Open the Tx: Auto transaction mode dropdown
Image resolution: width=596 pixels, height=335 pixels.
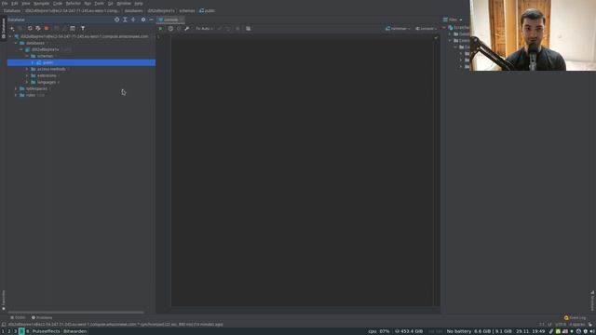(x=204, y=29)
